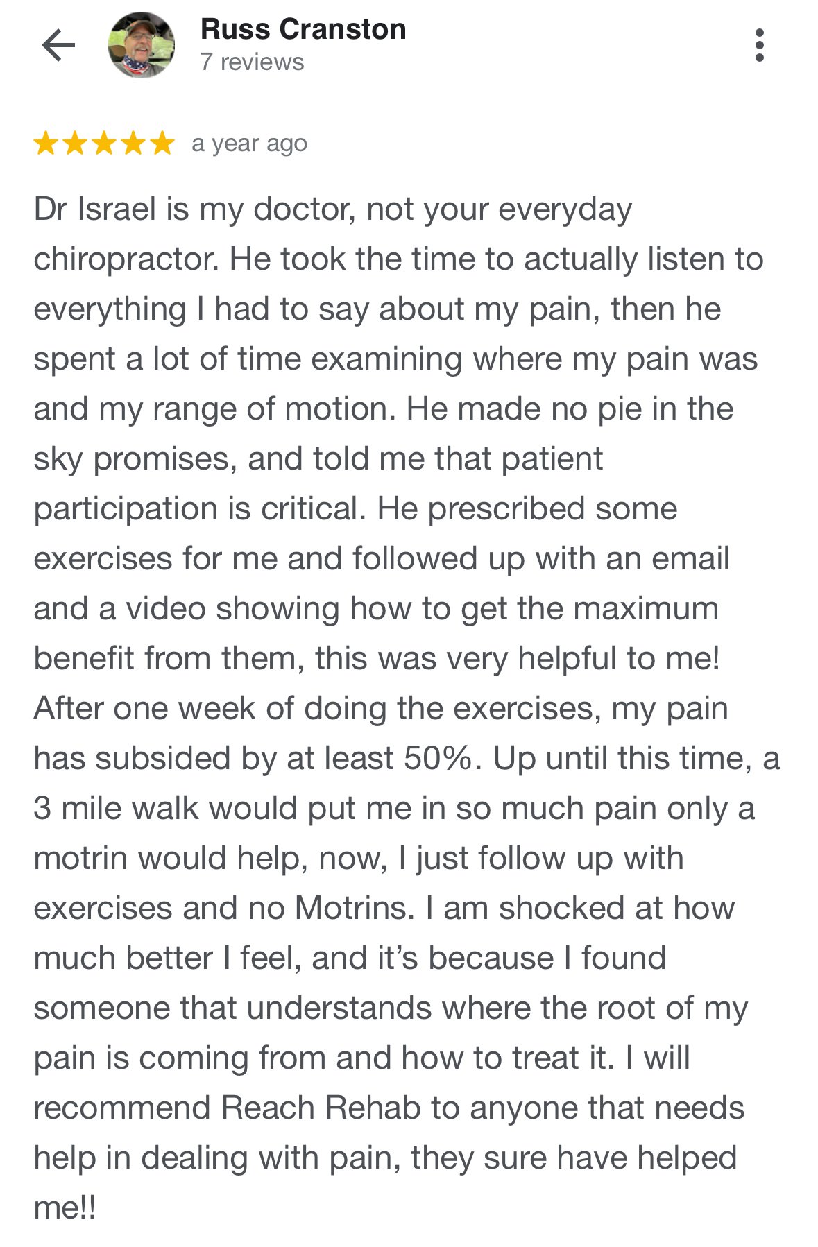Open the three-dot more options menu
Image resolution: width=818 pixels, height=1247 pixels.
pyautogui.click(x=760, y=46)
